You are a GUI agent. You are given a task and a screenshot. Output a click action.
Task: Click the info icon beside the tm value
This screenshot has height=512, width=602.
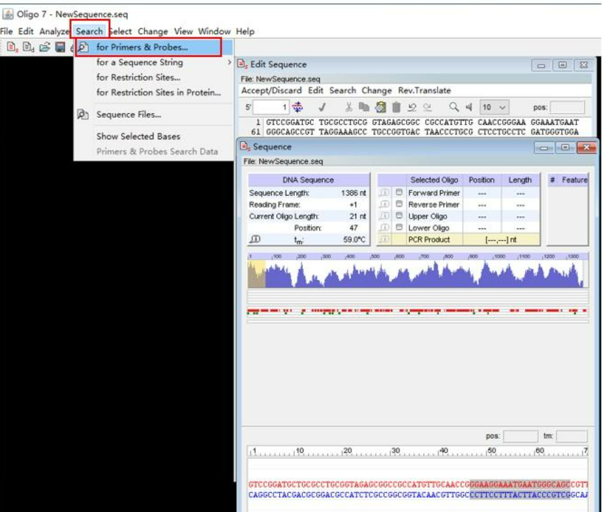point(255,240)
